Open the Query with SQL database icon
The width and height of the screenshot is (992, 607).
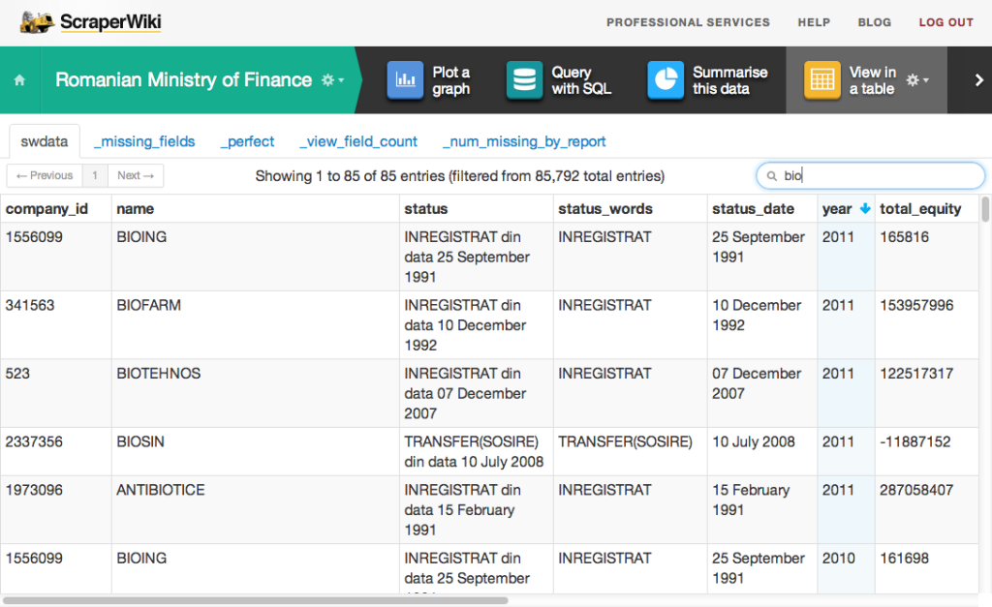pos(524,80)
